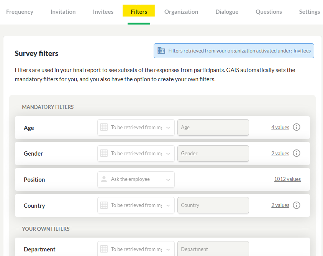This screenshot has width=323, height=256.
Task: Open the Position 'Ask the employee' dropdown
Action: coord(136,179)
